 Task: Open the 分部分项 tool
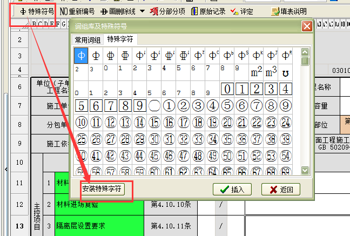(x=168, y=11)
